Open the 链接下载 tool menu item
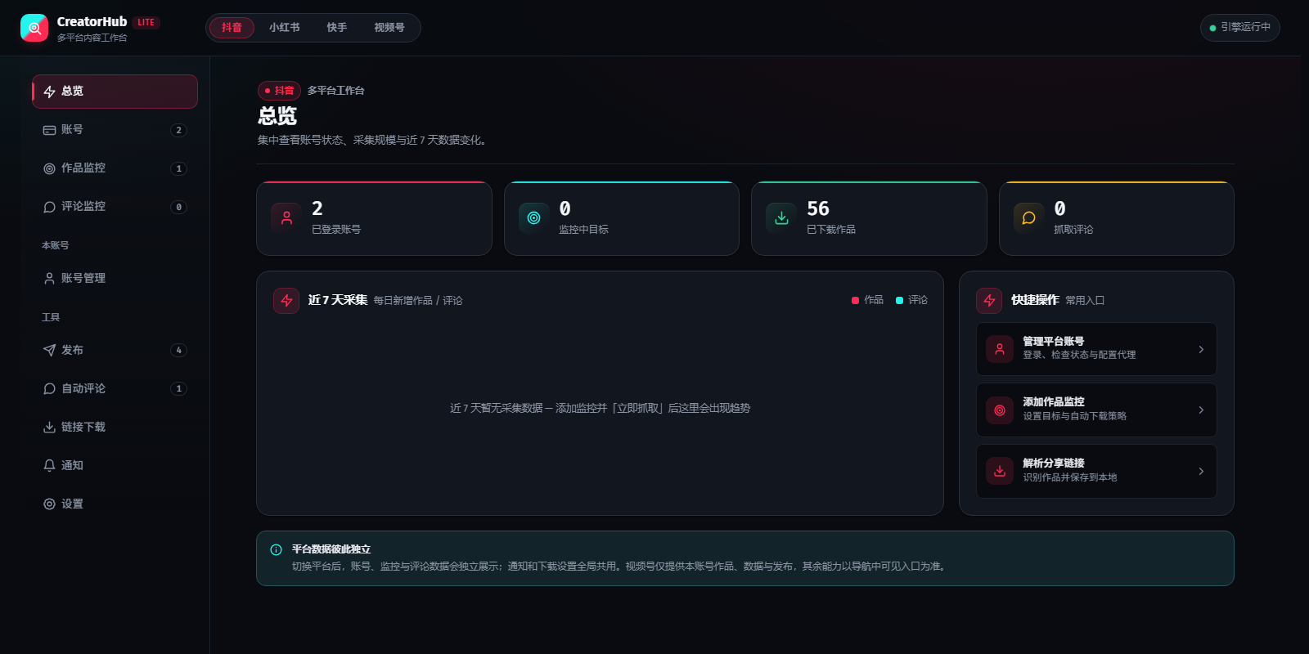Viewport: 1309px width, 654px height. pyautogui.click(x=115, y=428)
